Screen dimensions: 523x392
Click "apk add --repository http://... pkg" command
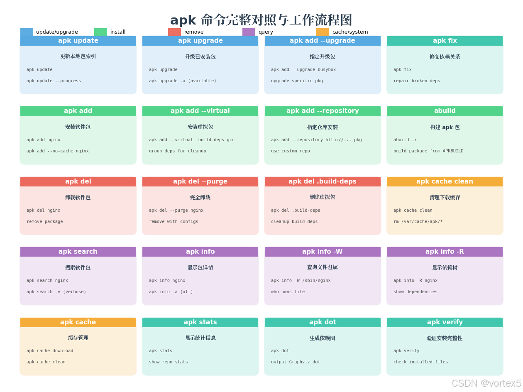point(316,140)
